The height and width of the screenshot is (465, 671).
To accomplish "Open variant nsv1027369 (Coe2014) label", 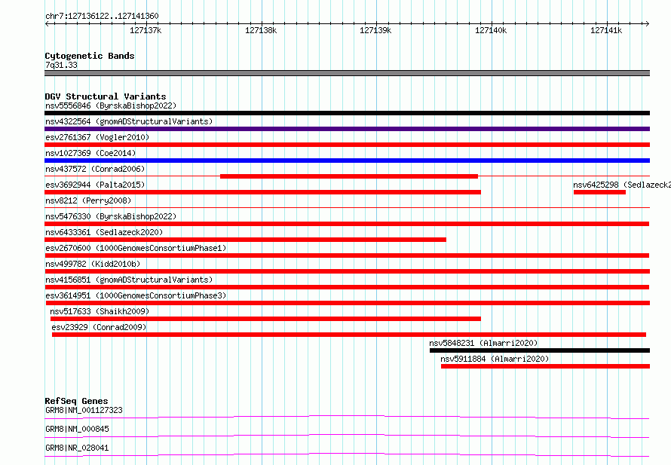I will click(90, 153).
